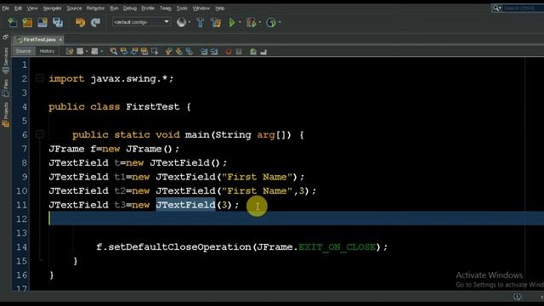This screenshot has height=306, width=544.
Task: Click the Debug Project icon
Action: [251, 23]
